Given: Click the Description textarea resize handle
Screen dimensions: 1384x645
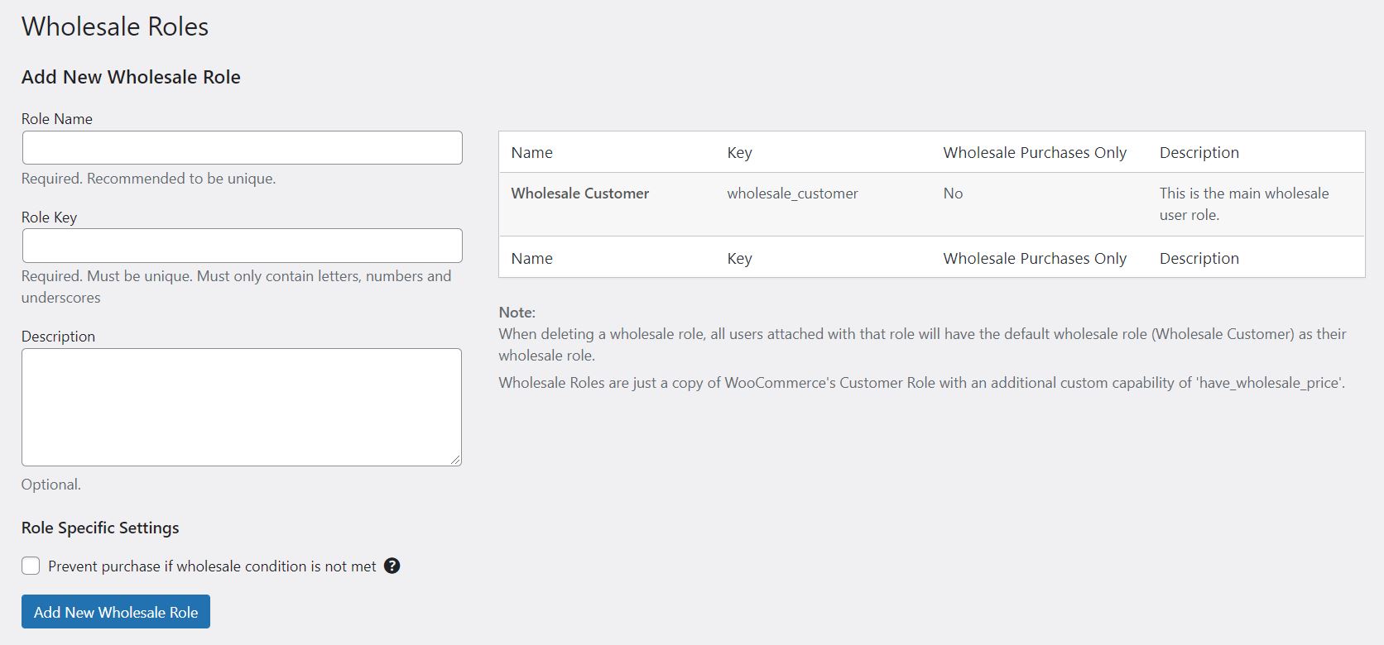Looking at the screenshot, I should 455,460.
